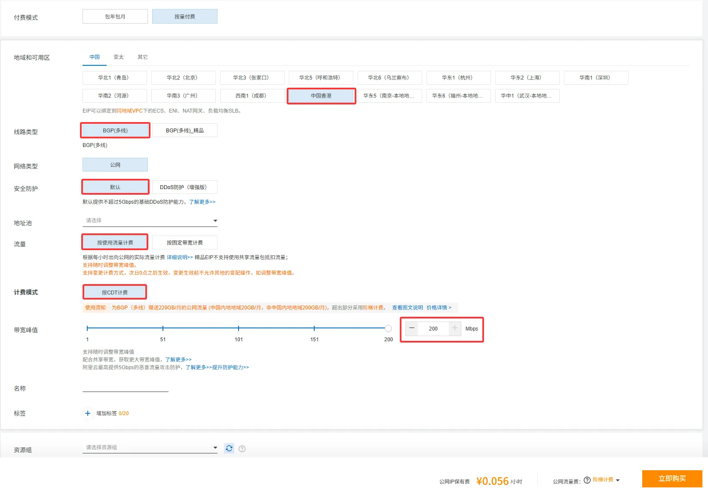Click the help question mark beside resource group
Screen dimensions: 708x499
pos(242,449)
